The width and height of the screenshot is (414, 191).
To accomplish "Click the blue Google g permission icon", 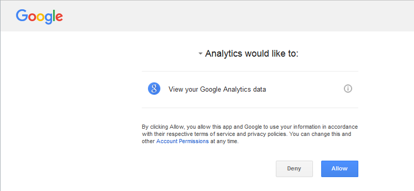I will (154, 89).
